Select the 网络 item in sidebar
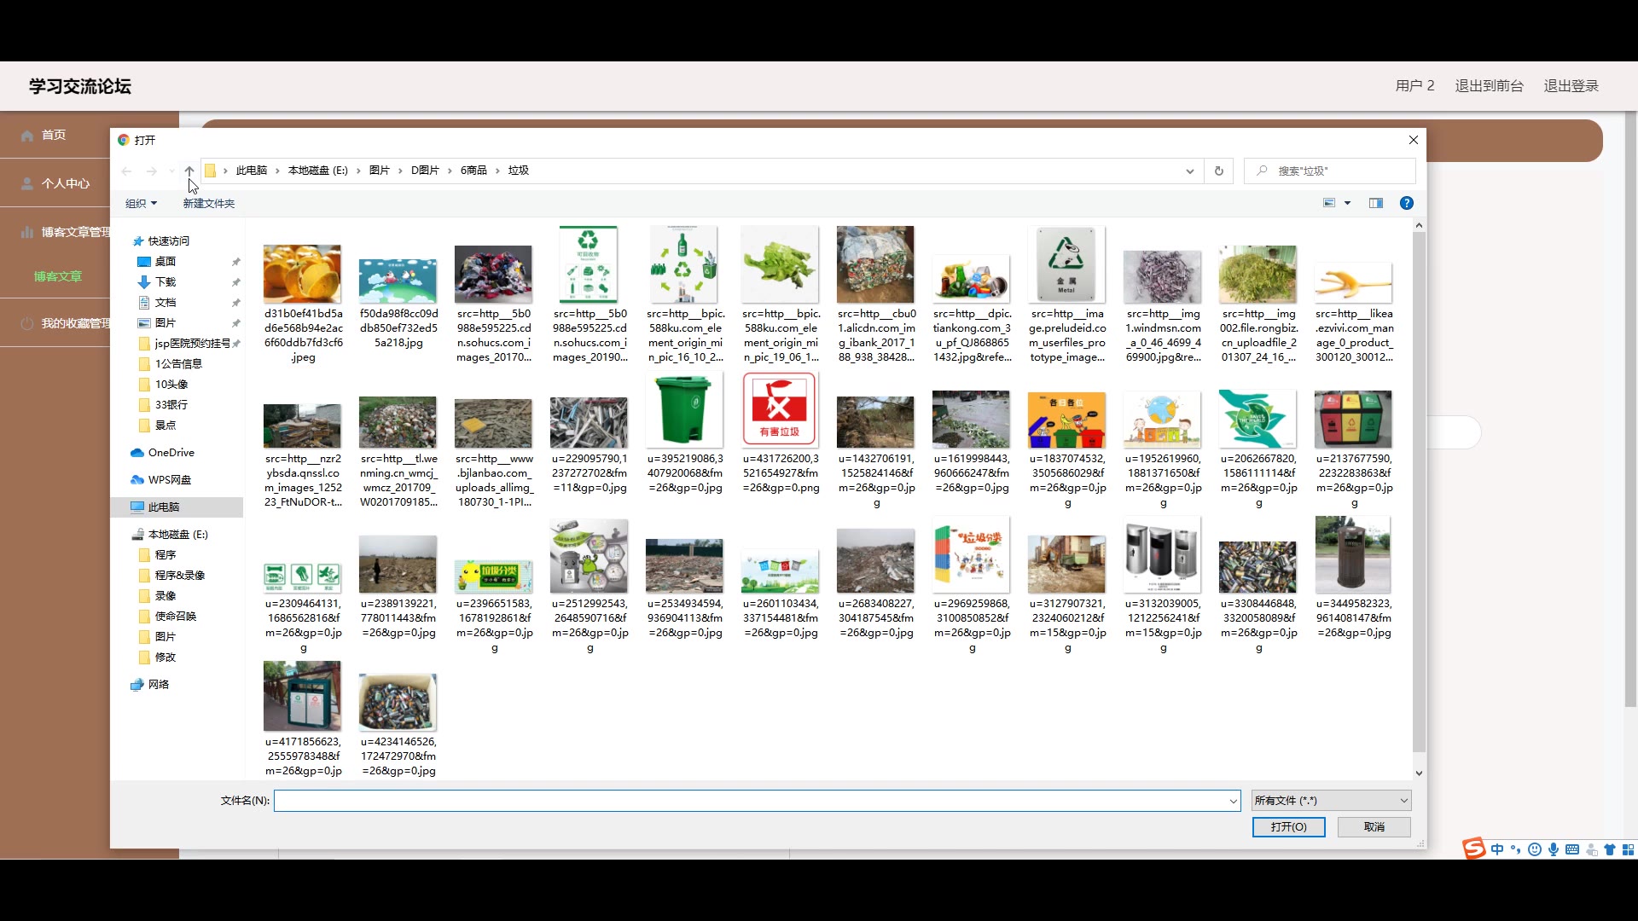 tap(159, 685)
